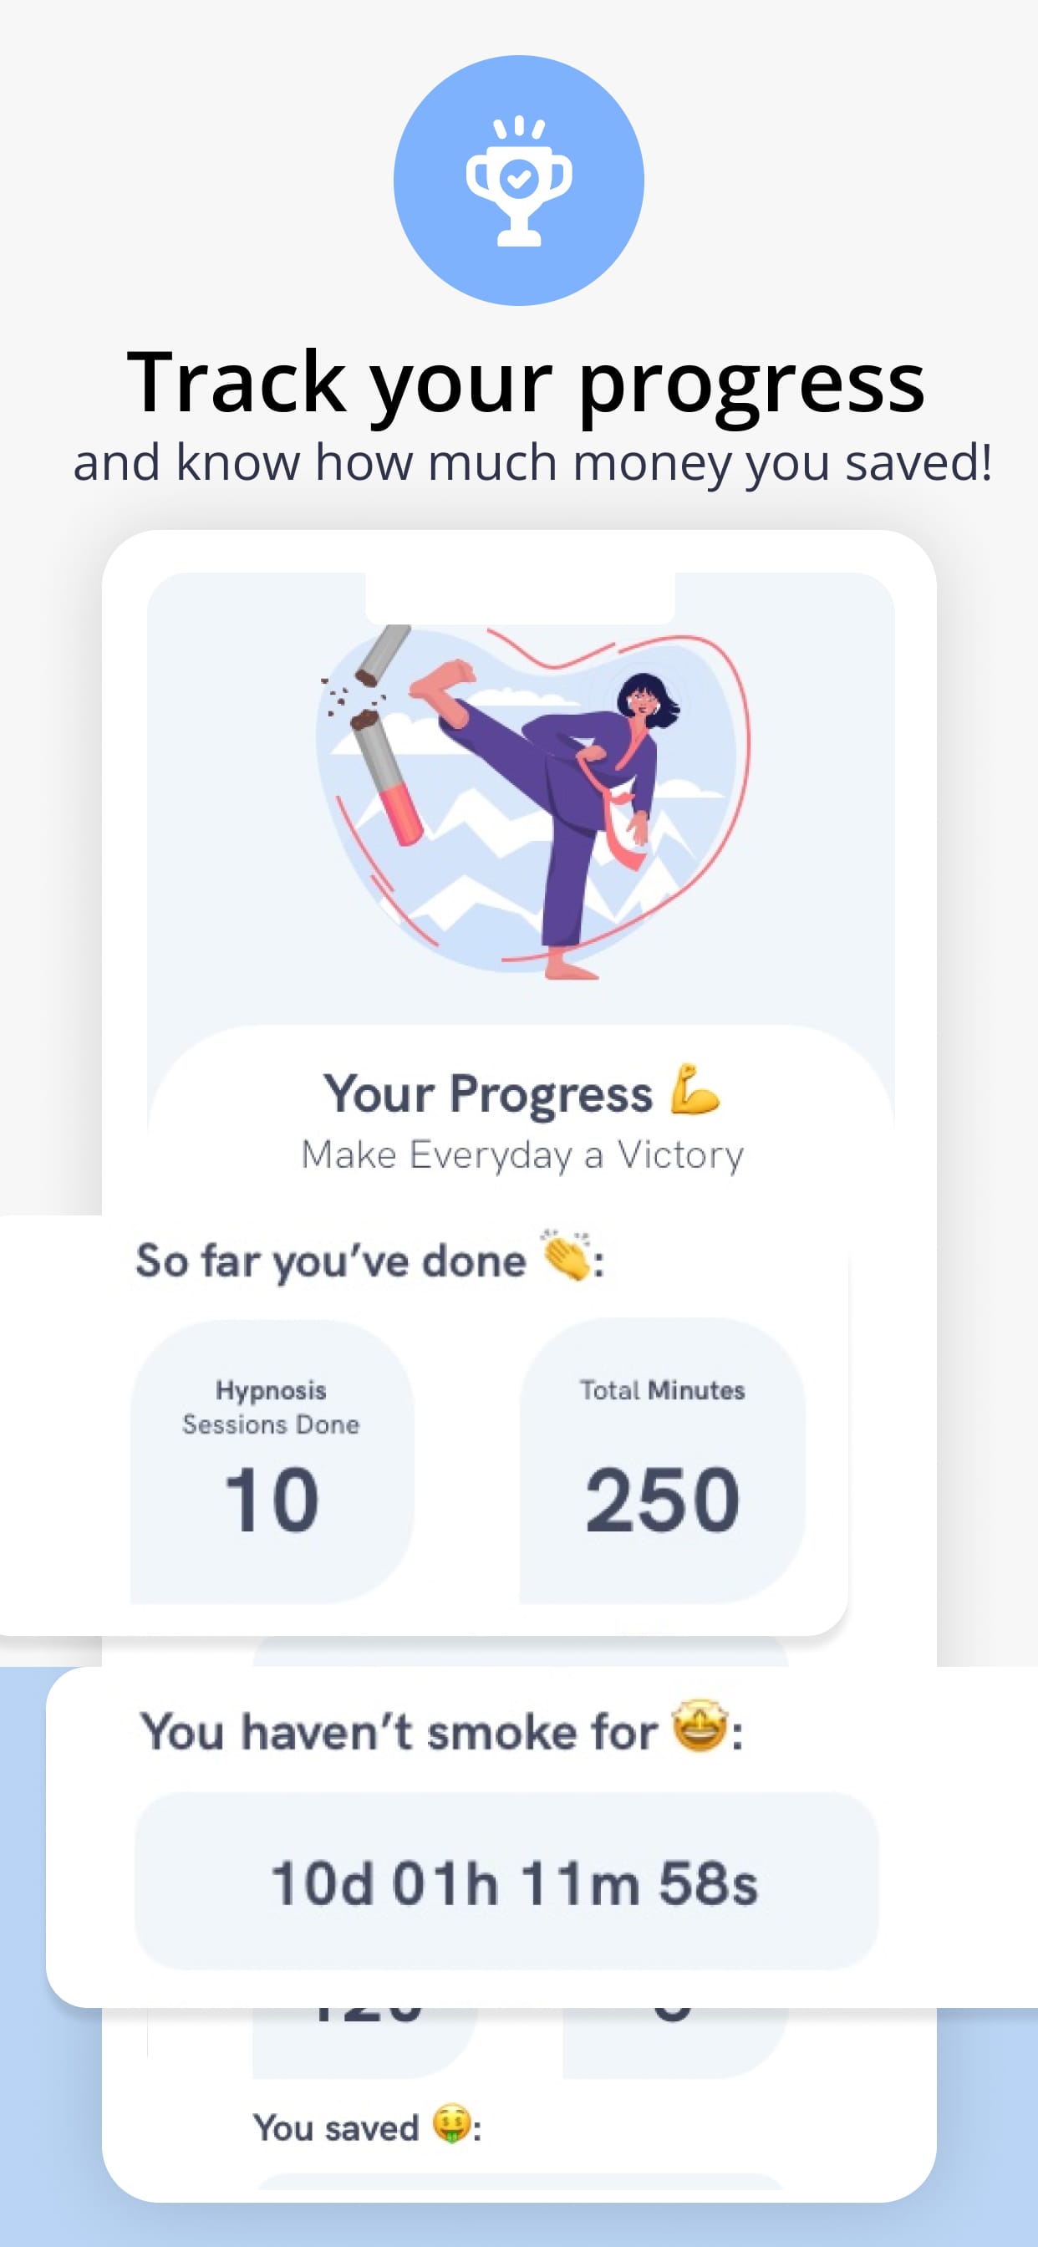
Task: Tap the money-mouth face emoji
Action: point(451,2124)
